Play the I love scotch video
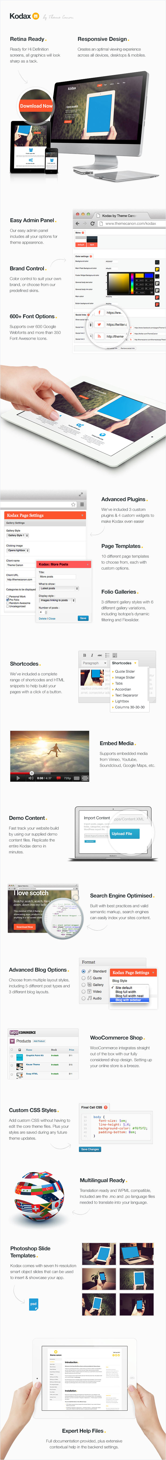The image size is (166, 1460). tap(18, 778)
